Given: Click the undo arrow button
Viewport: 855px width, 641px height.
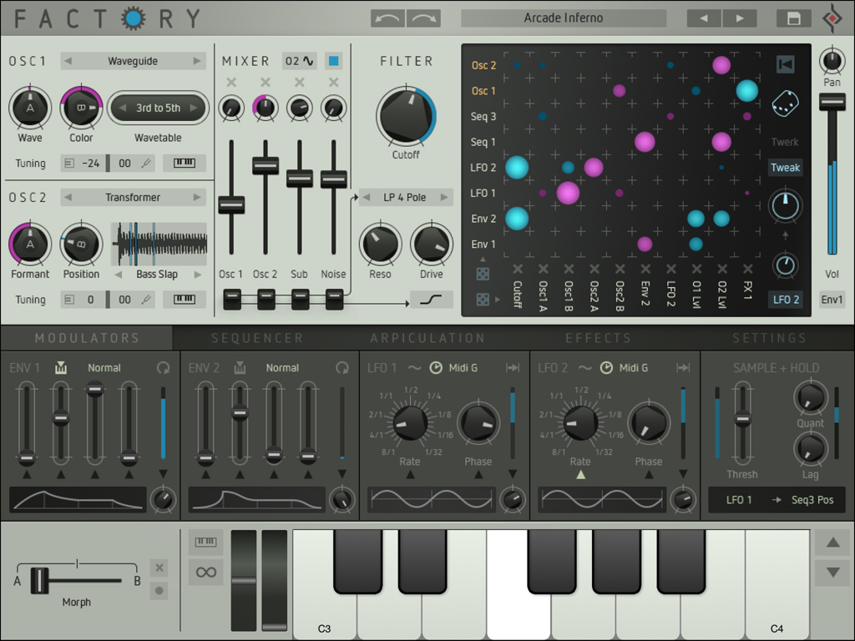Looking at the screenshot, I should [x=387, y=18].
